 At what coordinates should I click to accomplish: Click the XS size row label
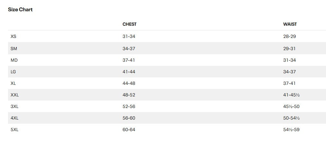point(14,37)
